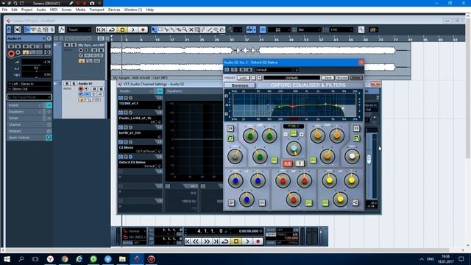Screen dimensions: 471x265
Task: Click Rewind in transport panel
Action: coord(196,241)
